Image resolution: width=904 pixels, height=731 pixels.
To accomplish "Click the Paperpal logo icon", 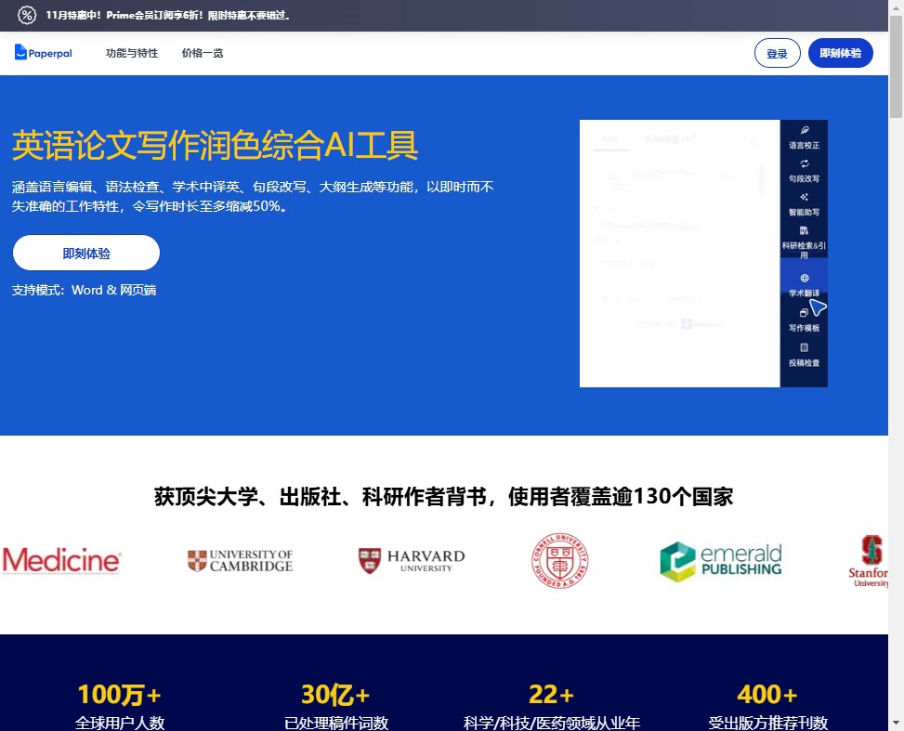I will 21,53.
